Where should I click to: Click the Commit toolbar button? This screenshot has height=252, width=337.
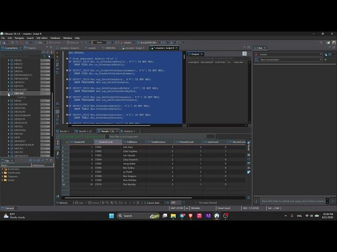pyautogui.click(x=55, y=43)
